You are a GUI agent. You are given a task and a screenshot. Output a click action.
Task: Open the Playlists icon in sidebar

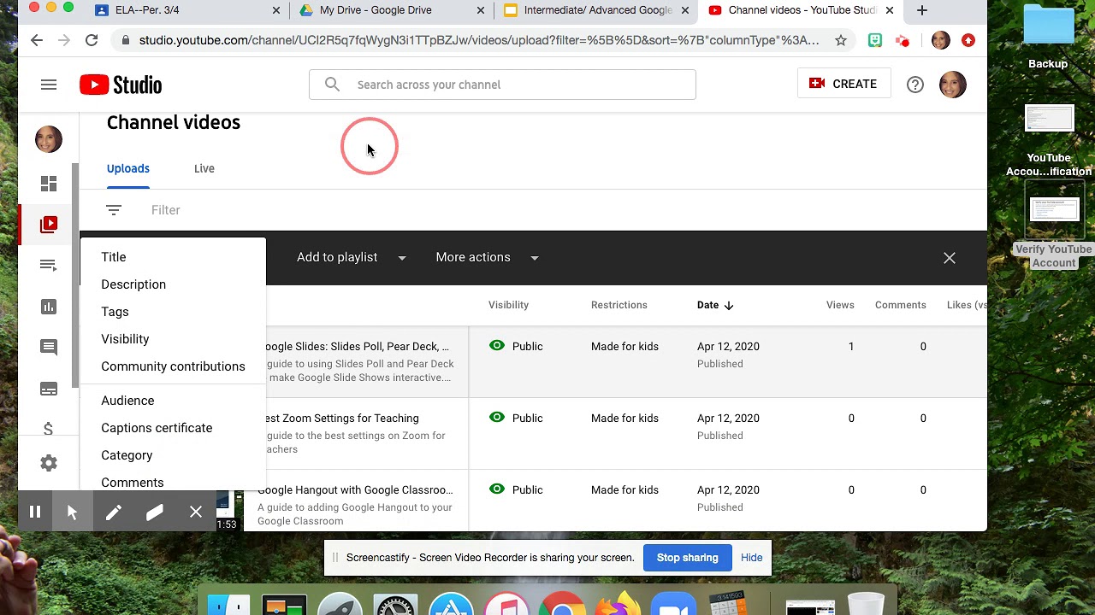(x=49, y=266)
